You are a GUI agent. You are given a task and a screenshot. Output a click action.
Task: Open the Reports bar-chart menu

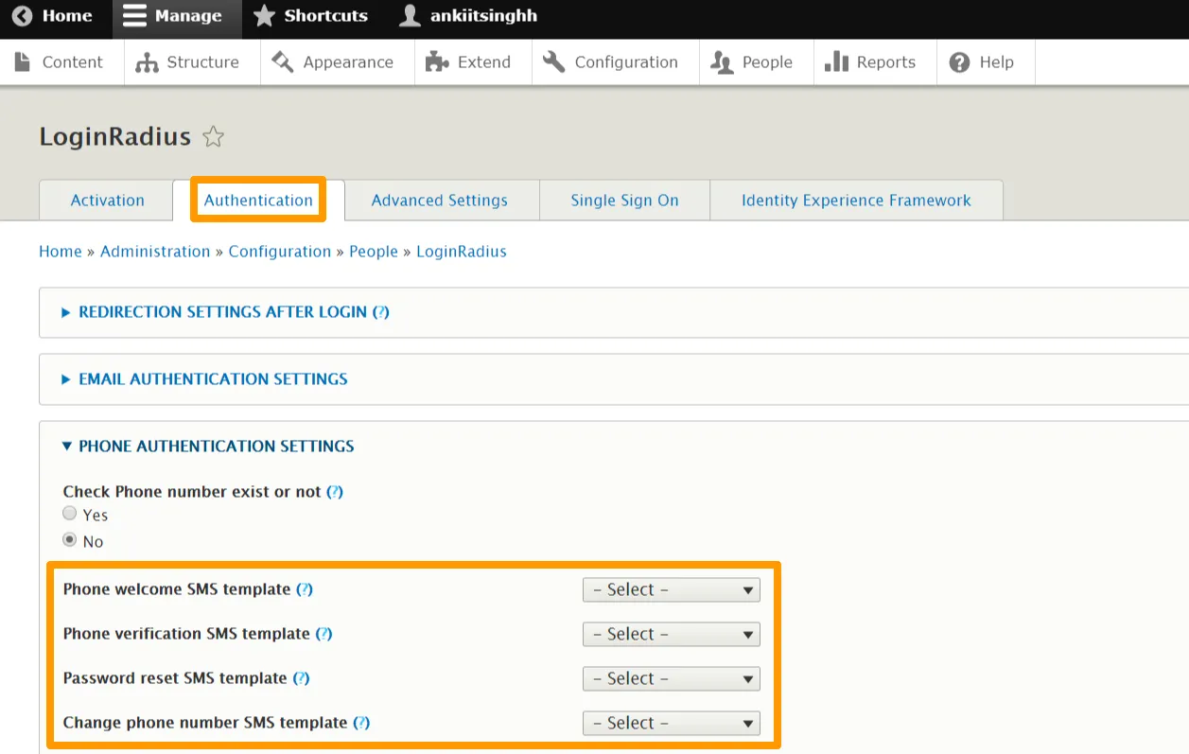870,62
